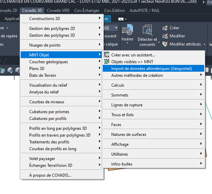
Task: Expand the Lignes de rupture submenu
Action: tap(153, 105)
